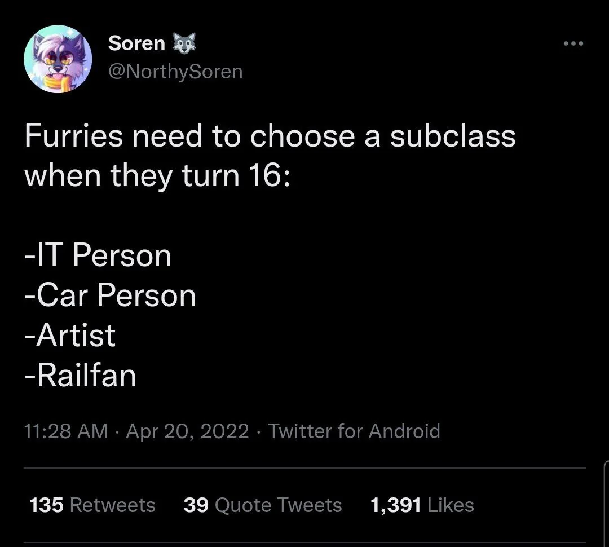
Task: Click the wolf emoji beside Soren
Action: (x=184, y=43)
